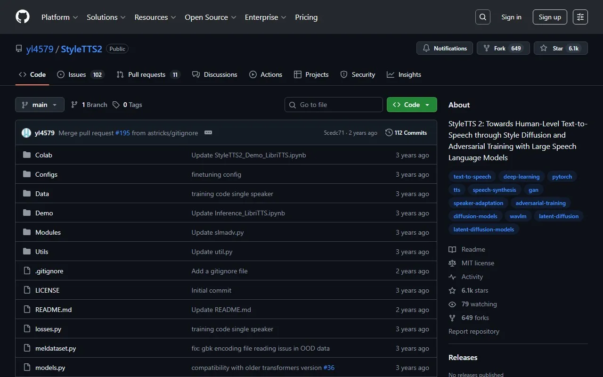
Task: Open the Pull requests tab
Action: point(147,74)
